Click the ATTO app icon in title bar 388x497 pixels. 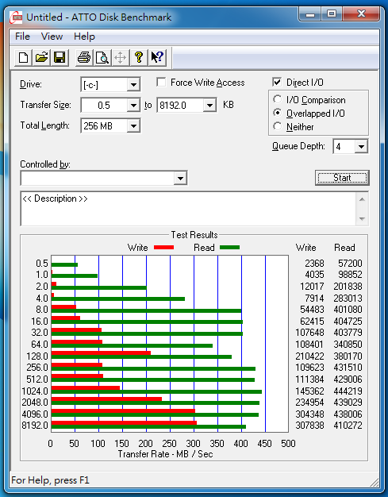16,17
